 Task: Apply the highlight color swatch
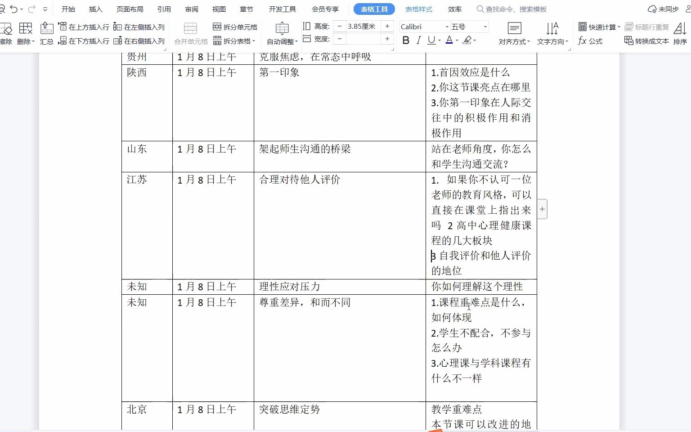click(x=467, y=40)
